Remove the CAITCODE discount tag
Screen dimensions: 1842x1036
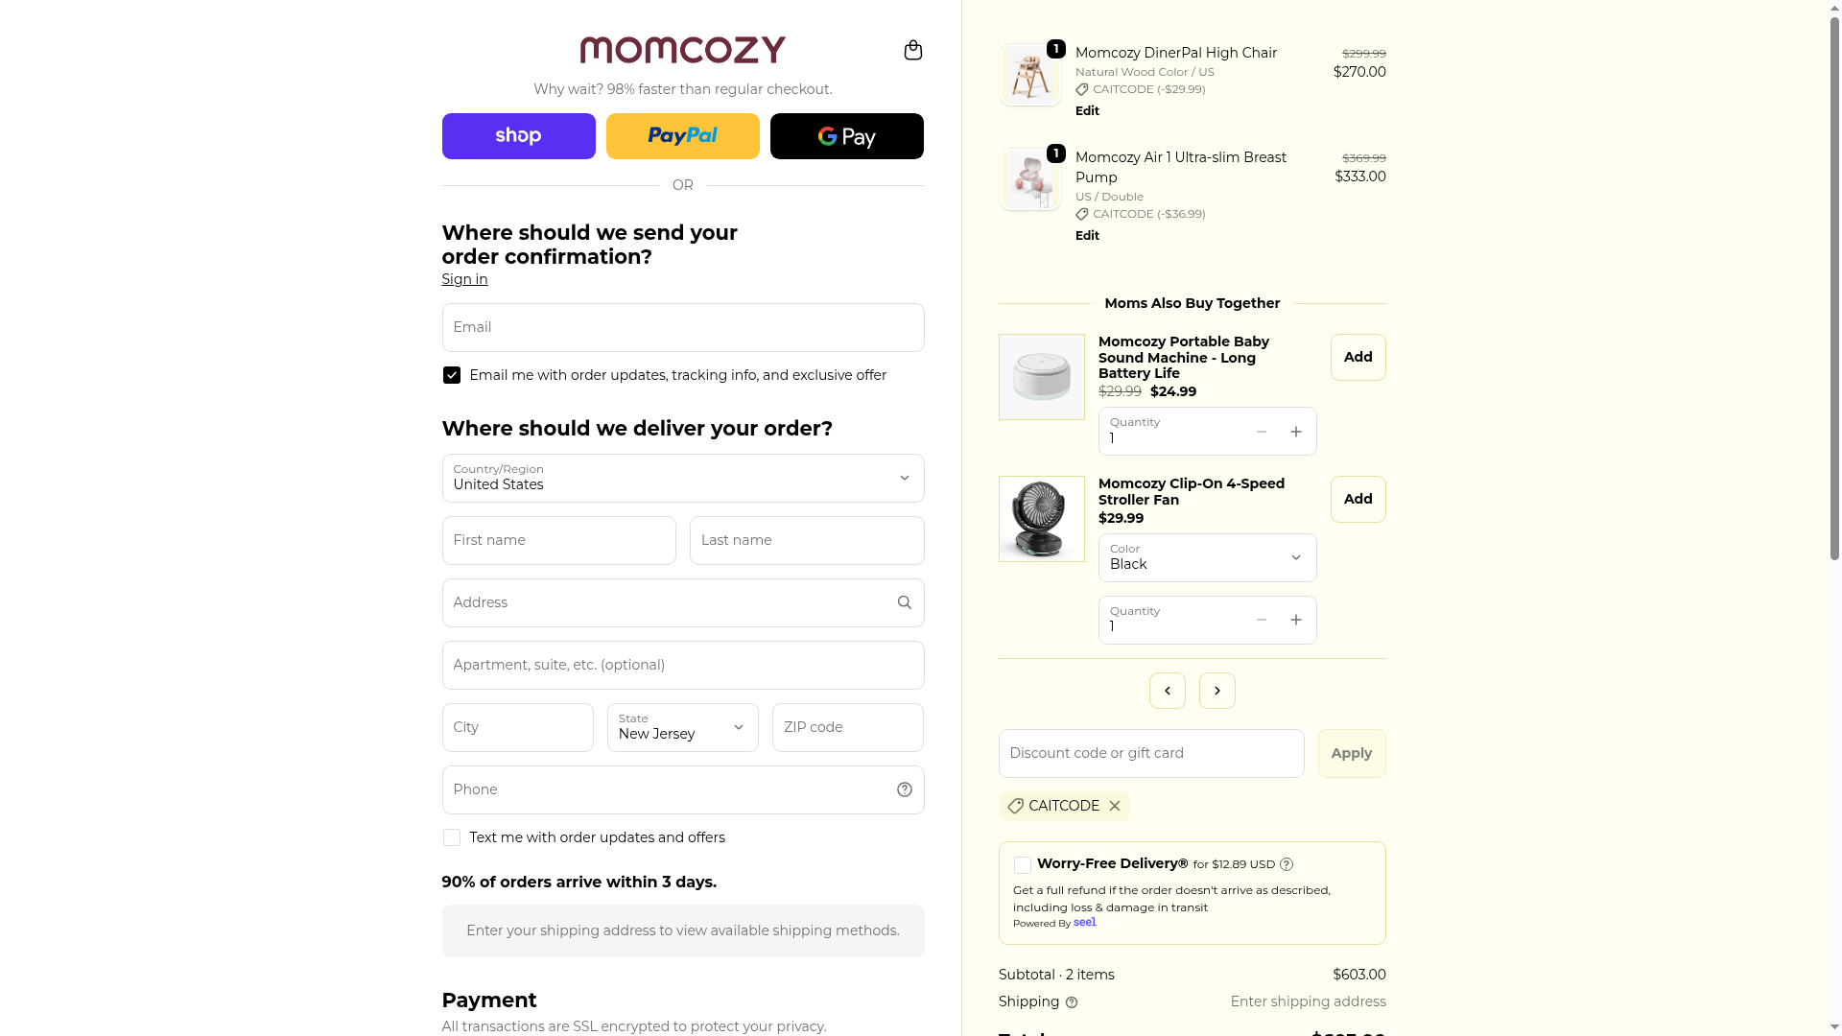click(x=1114, y=806)
